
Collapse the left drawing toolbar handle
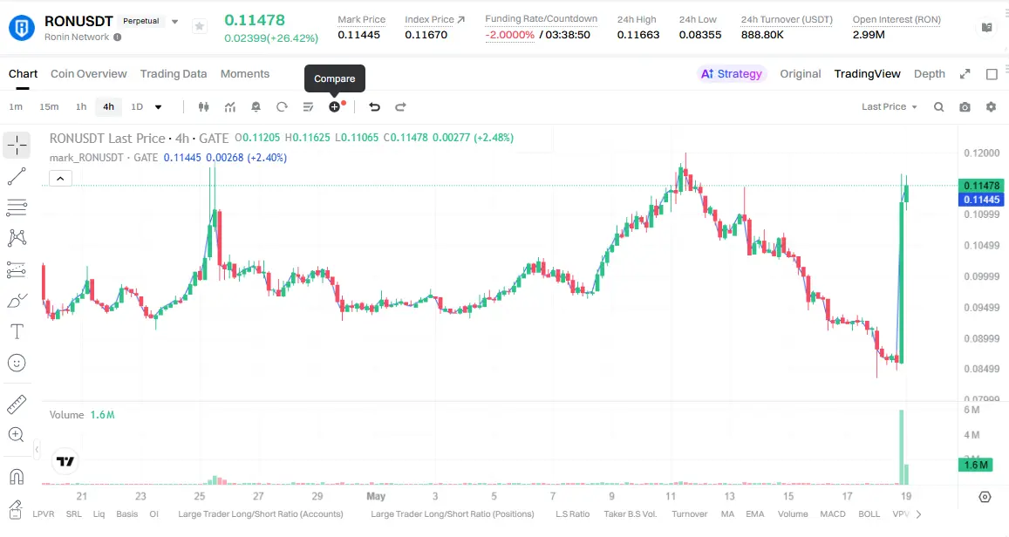coord(37,450)
